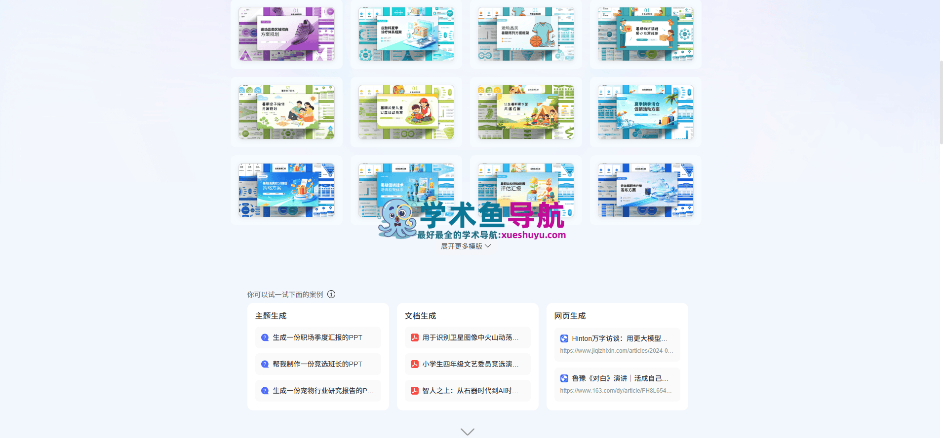This screenshot has width=943, height=438.
Task: Click the downward chevron at the page bottom
Action: click(467, 432)
